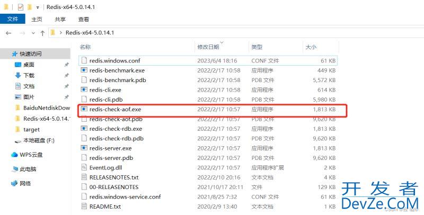The image size is (424, 215).
Task: Click the Properties checkmark icon in title bar
Action: coord(21,7)
